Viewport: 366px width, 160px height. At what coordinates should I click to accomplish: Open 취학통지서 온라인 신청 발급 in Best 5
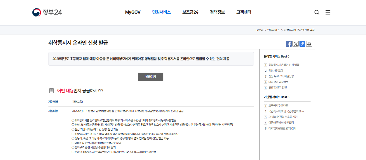[284, 65]
